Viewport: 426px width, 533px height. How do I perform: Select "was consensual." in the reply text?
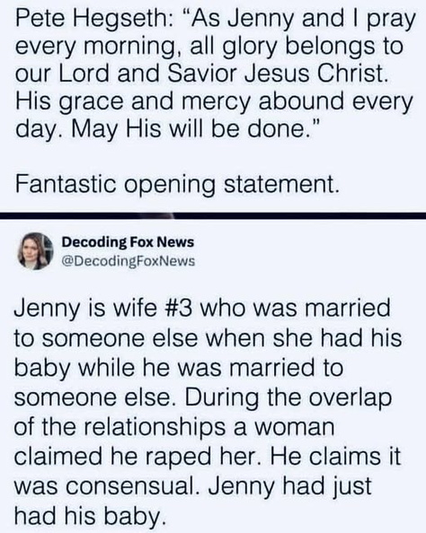[108, 485]
